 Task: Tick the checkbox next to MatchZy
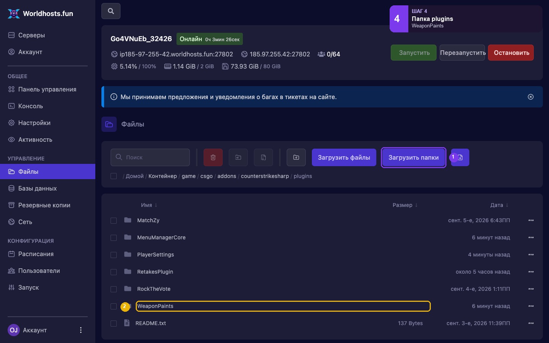coord(114,221)
